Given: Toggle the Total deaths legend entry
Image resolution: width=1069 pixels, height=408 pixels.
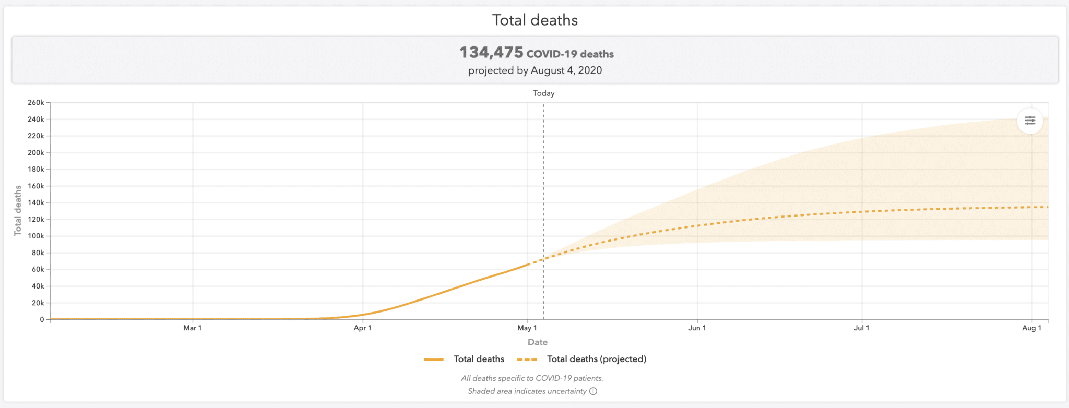Looking at the screenshot, I should click(x=464, y=359).
